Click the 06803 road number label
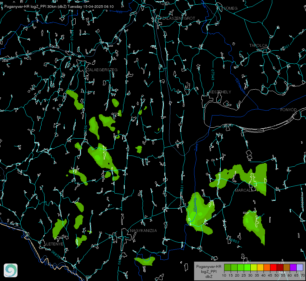 pyautogui.click(x=234, y=241)
